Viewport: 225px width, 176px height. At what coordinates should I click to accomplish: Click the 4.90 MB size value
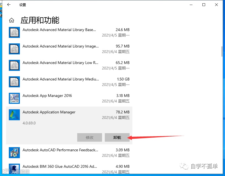(x=122, y=166)
